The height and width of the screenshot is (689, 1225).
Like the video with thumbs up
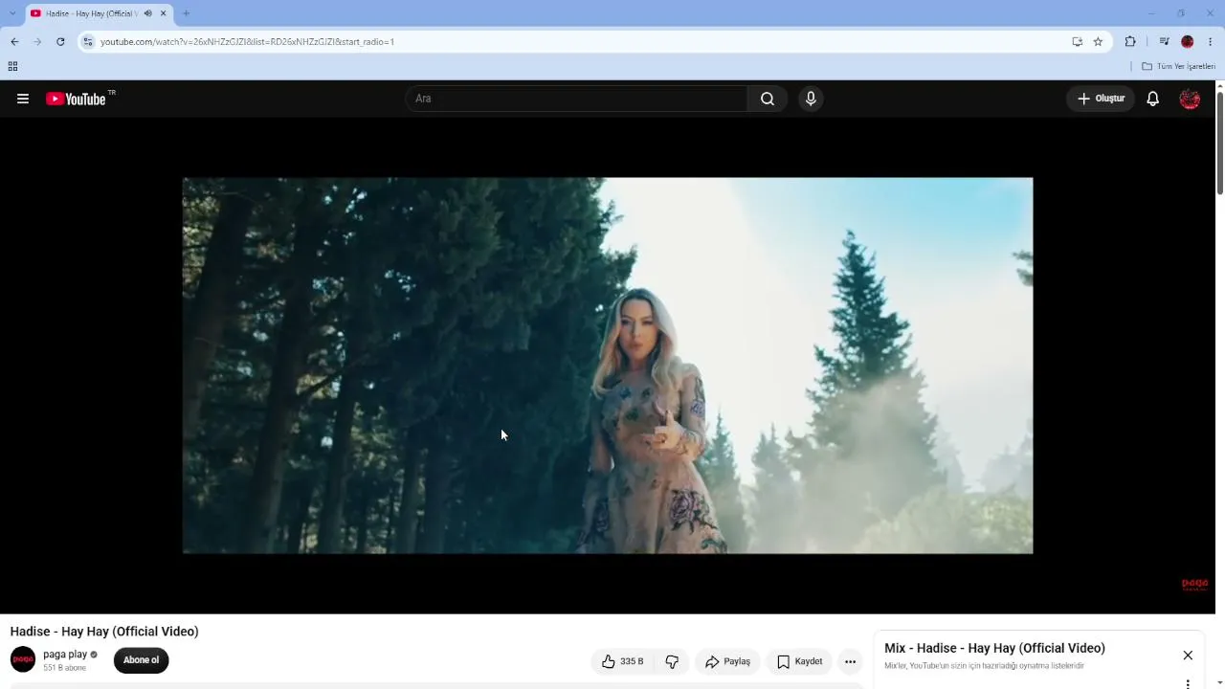[x=622, y=661]
